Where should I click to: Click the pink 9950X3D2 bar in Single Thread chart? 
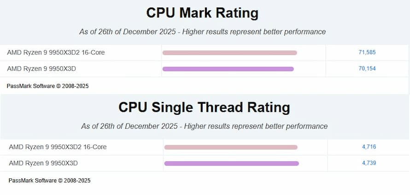tap(230, 148)
